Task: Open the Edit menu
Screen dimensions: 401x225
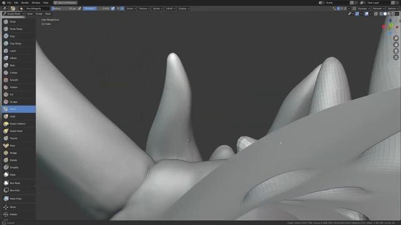Action: [x=16, y=2]
